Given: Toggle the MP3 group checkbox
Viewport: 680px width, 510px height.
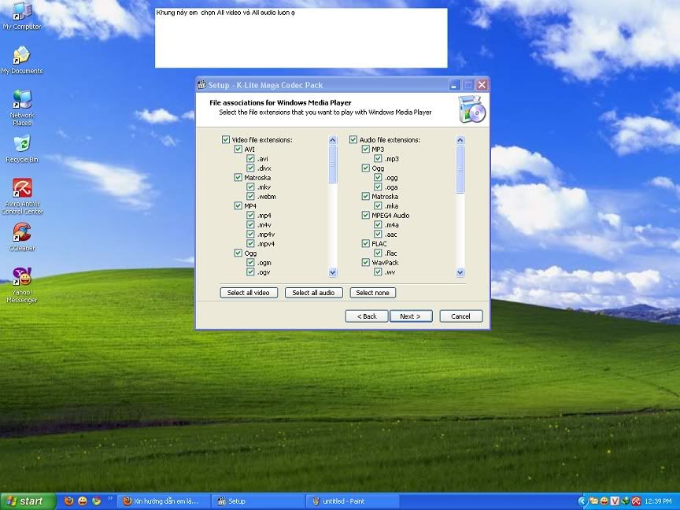Looking at the screenshot, I should click(x=366, y=150).
